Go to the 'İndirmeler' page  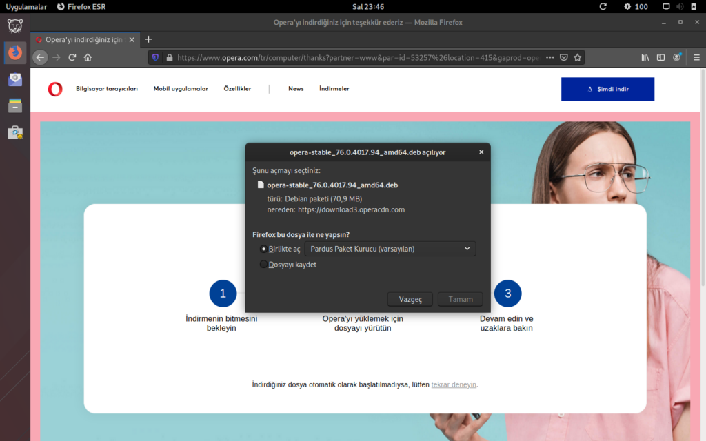point(334,89)
